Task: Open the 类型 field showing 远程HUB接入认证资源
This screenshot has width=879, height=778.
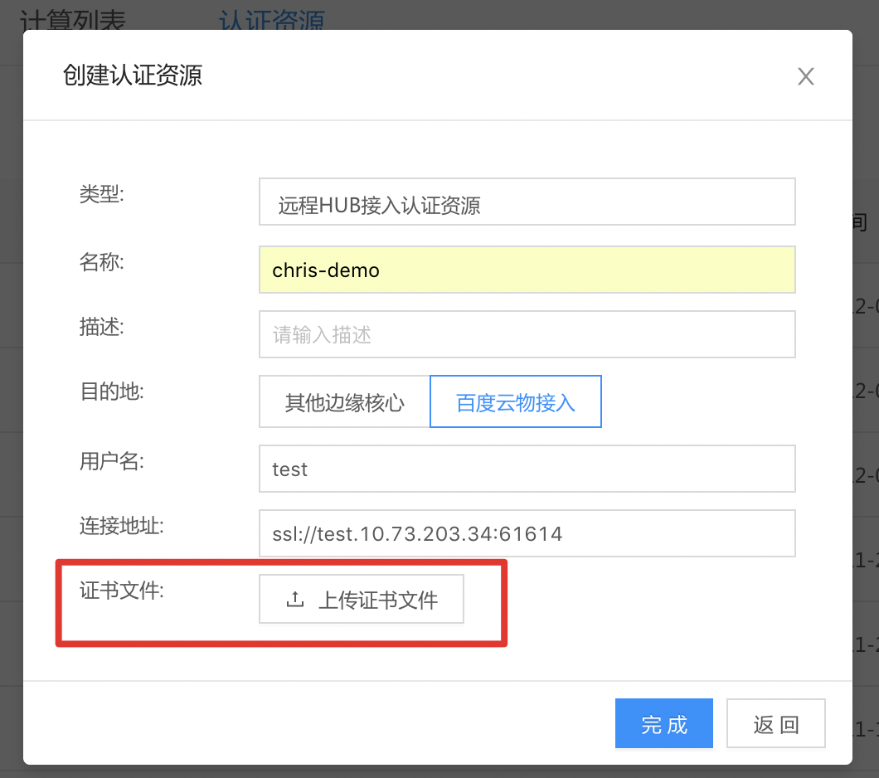Action: coord(527,202)
